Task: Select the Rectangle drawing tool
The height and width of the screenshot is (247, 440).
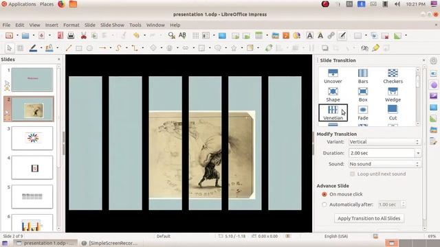Action: click(x=79, y=48)
